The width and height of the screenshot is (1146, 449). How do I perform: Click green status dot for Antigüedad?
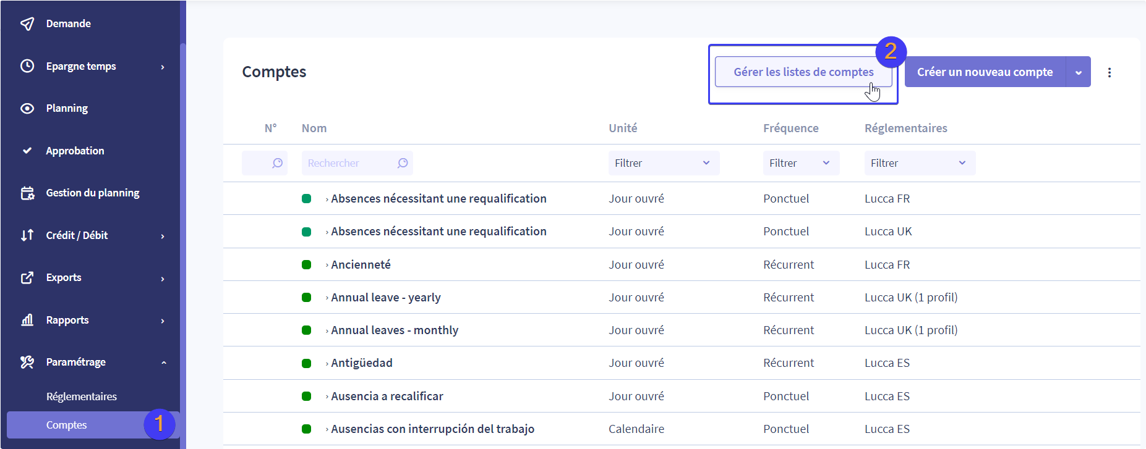(x=306, y=363)
